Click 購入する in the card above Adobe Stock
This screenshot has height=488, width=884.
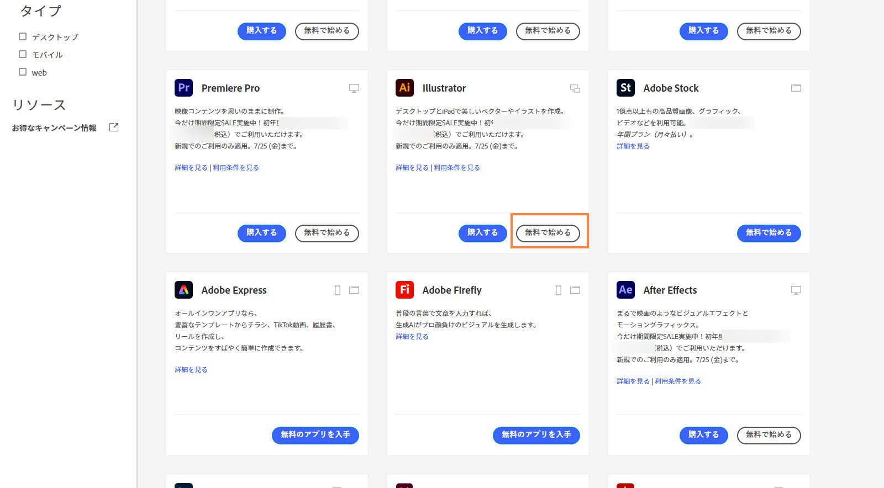coord(704,31)
